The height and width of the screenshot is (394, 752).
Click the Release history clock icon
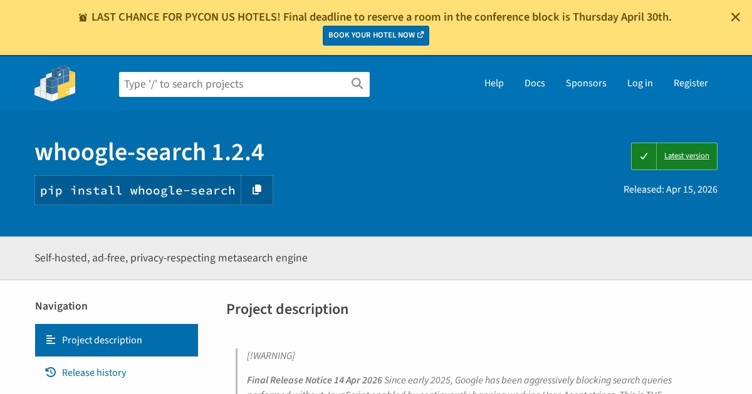pos(51,373)
